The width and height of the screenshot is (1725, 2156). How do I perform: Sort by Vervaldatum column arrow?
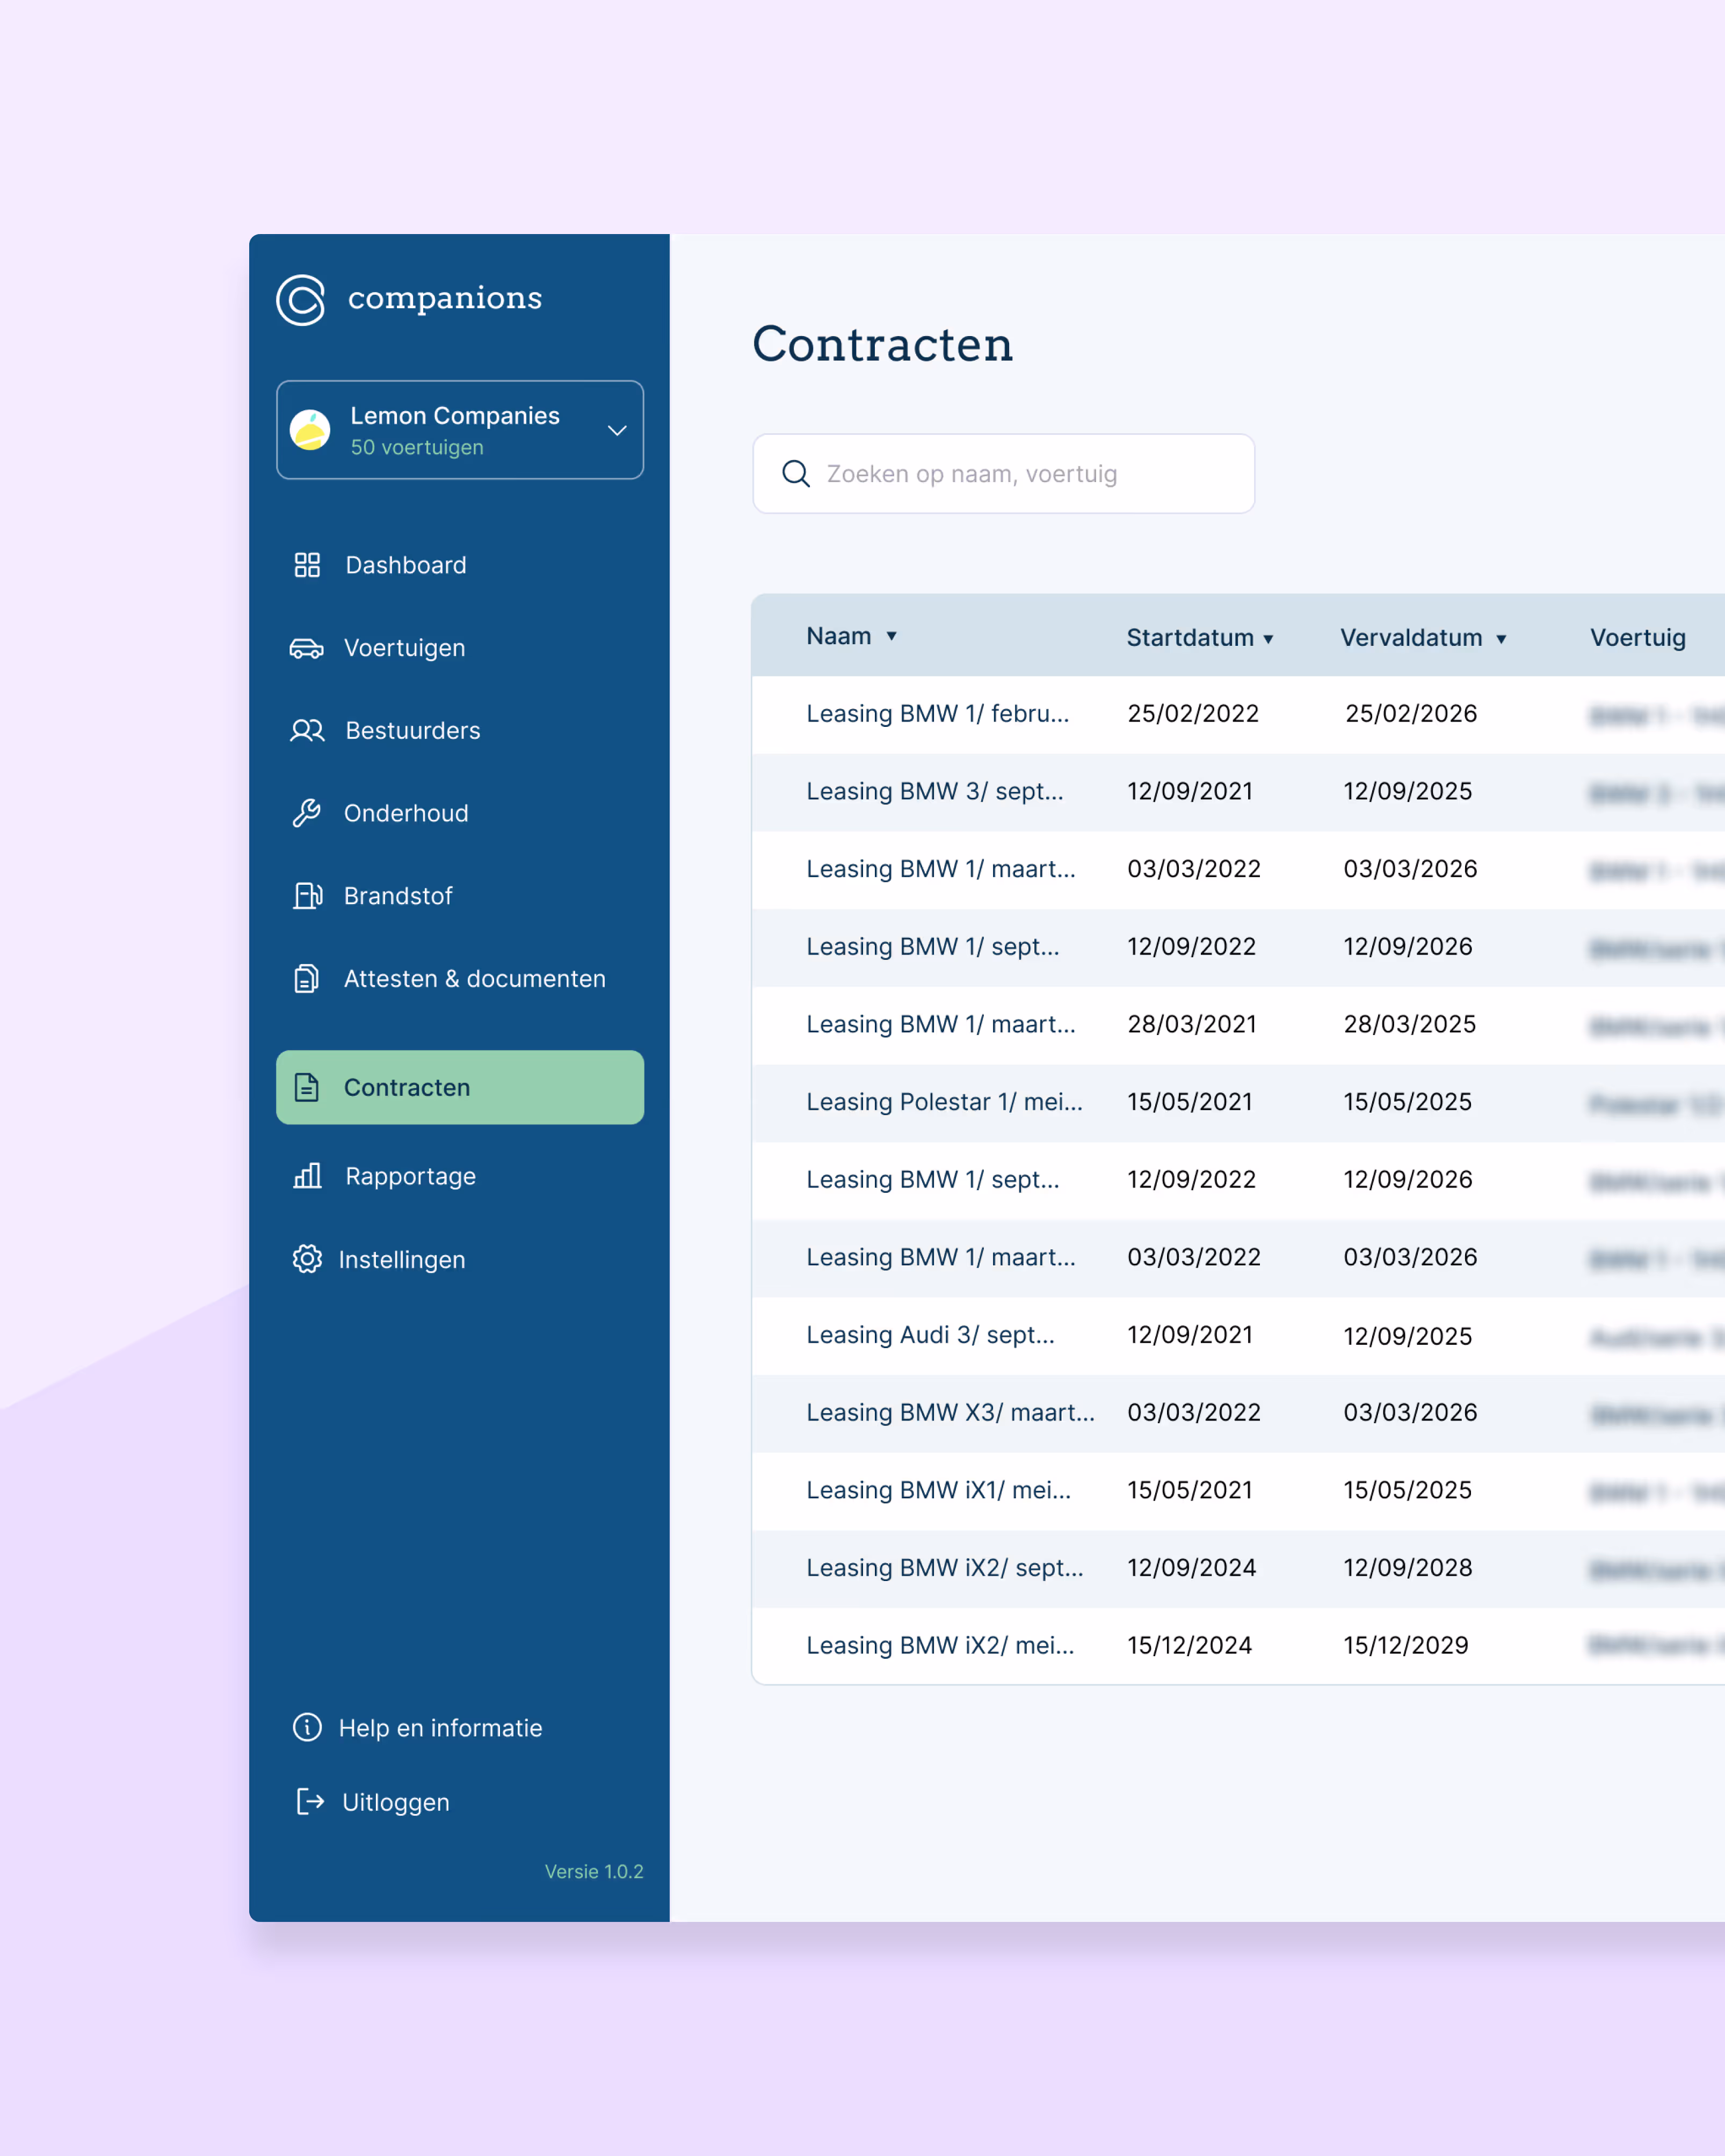pyautogui.click(x=1501, y=639)
